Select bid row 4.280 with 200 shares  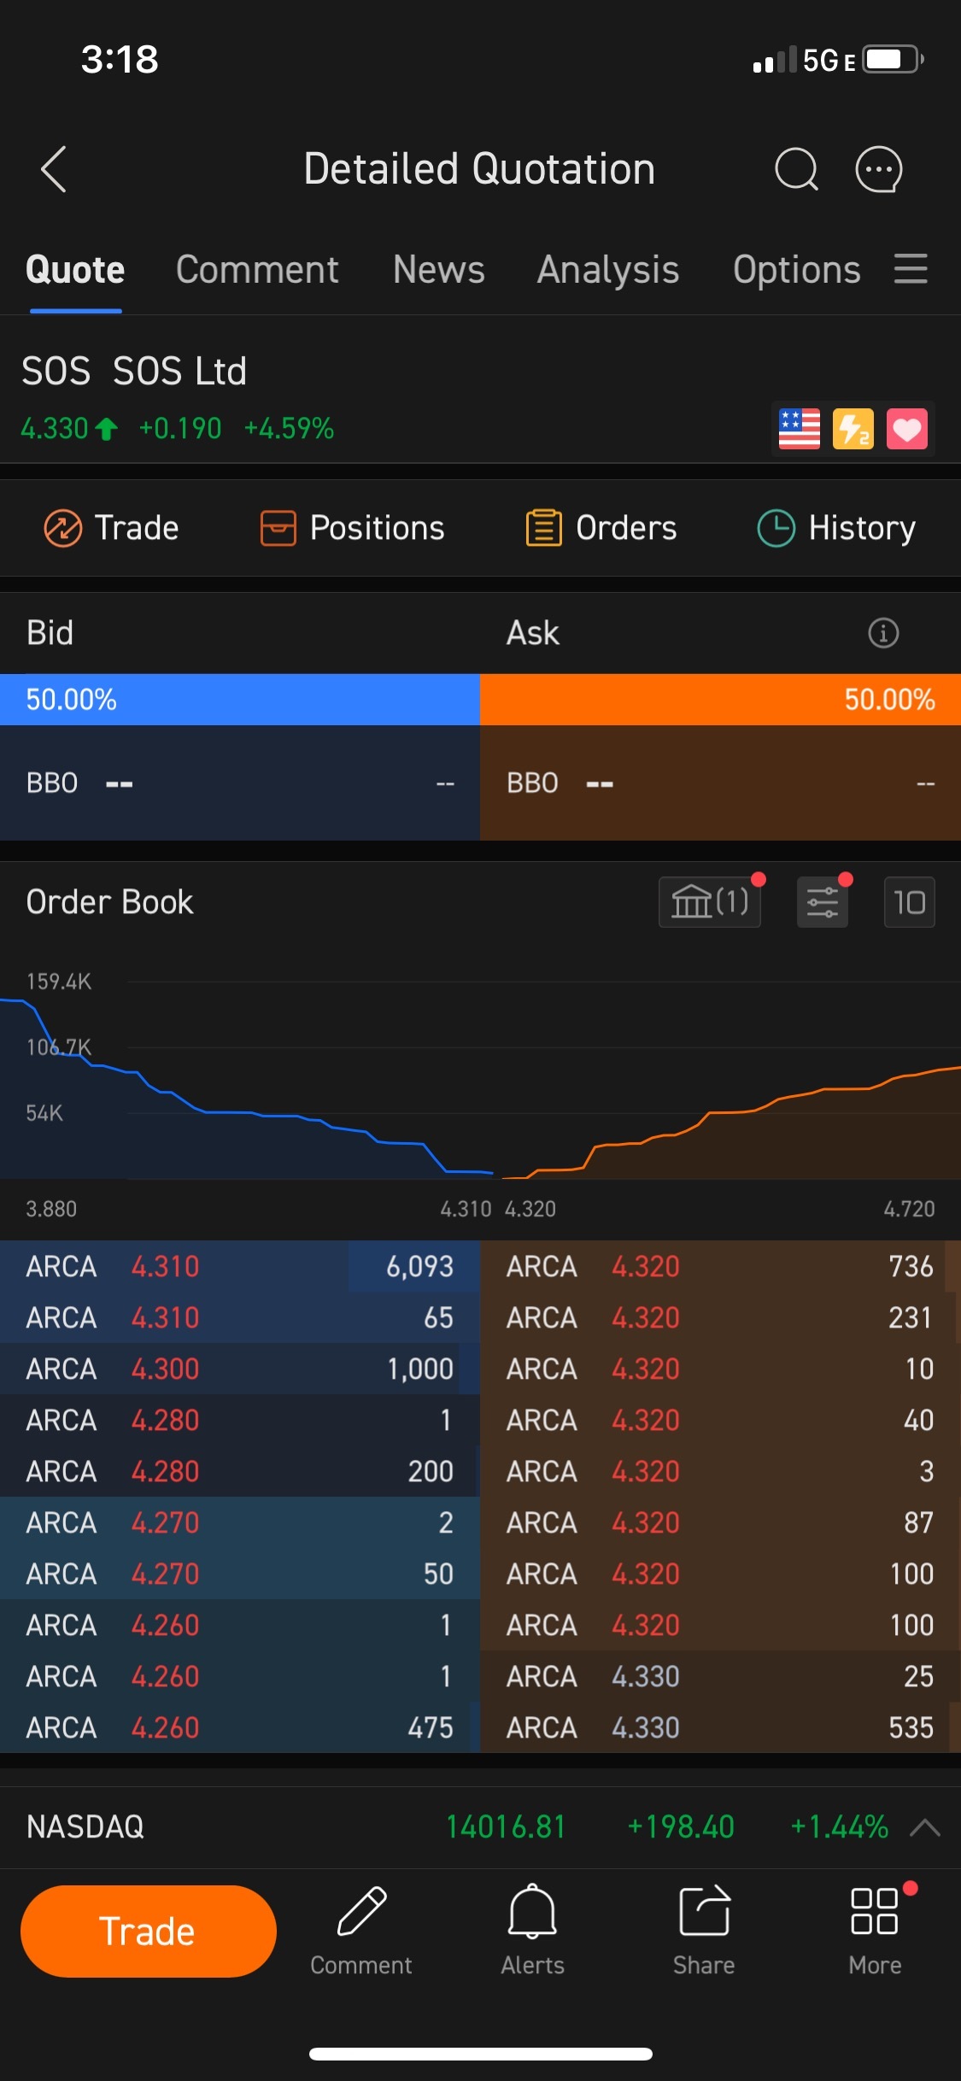point(240,1471)
